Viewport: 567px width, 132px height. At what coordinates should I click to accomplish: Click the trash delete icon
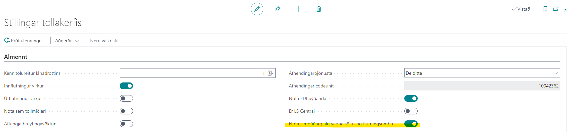[319, 9]
